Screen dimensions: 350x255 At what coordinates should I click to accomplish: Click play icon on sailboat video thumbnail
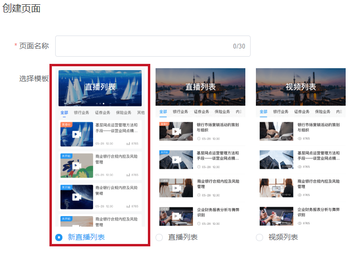(76, 134)
